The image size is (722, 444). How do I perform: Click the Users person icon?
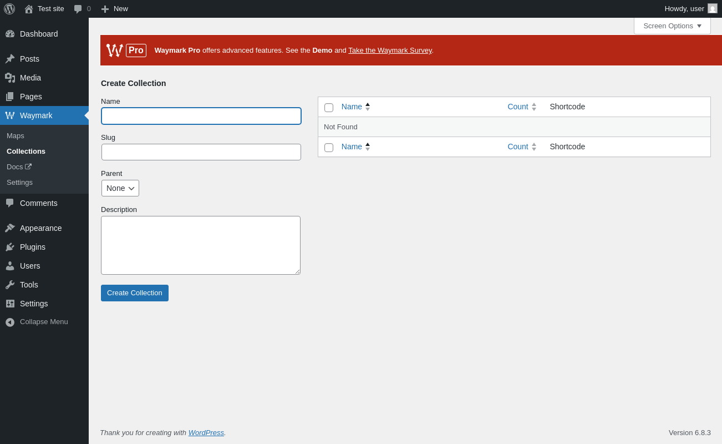point(10,266)
